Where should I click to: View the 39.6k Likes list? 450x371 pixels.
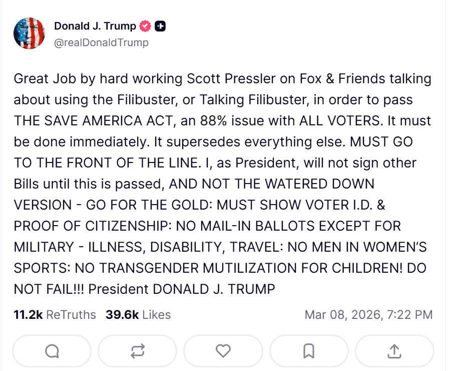138,315
